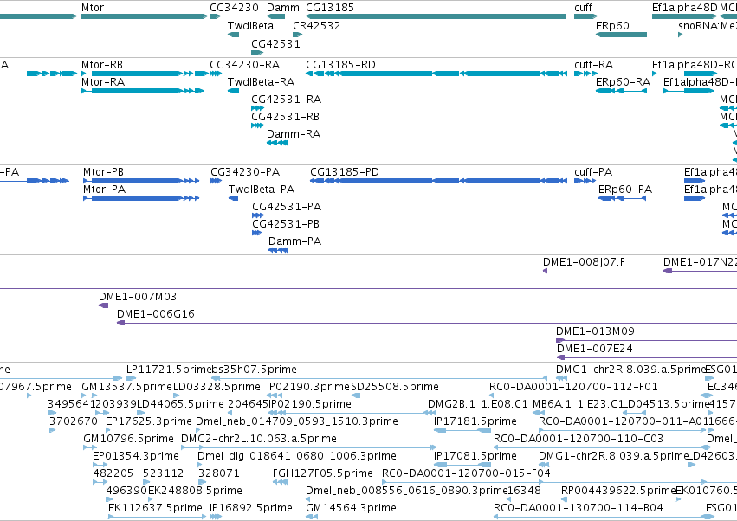The height and width of the screenshot is (521, 737).
Task: Click the DMG2B.1_1.E08.C1 label
Action: 478,404
